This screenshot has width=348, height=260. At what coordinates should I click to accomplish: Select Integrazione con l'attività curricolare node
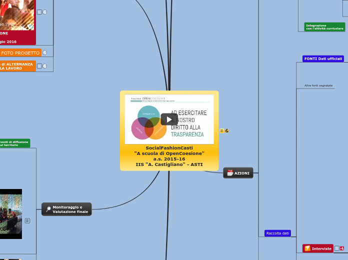(324, 27)
